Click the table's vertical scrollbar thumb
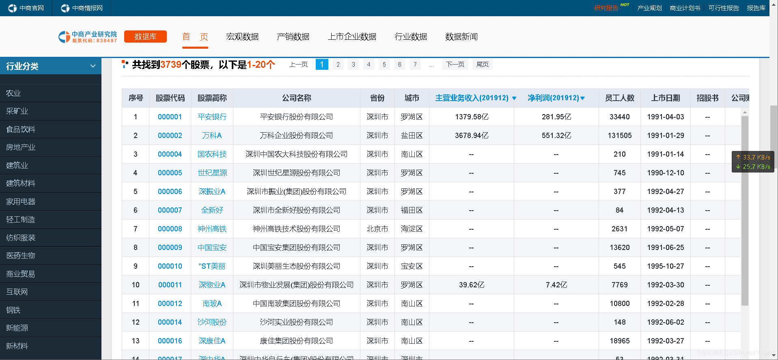 (745, 211)
